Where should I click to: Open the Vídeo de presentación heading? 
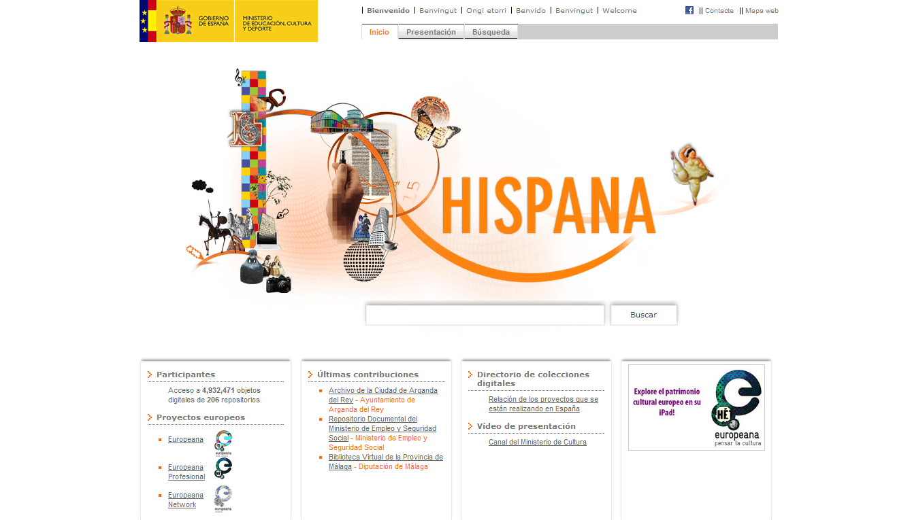point(526,426)
